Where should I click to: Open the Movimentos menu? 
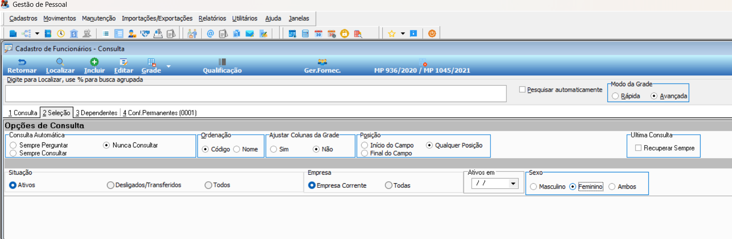pos(60,19)
